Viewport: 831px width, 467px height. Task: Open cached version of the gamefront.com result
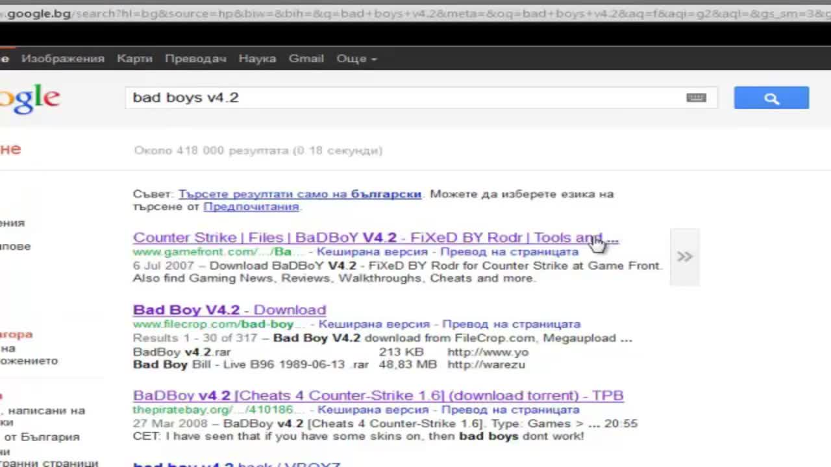pos(372,252)
